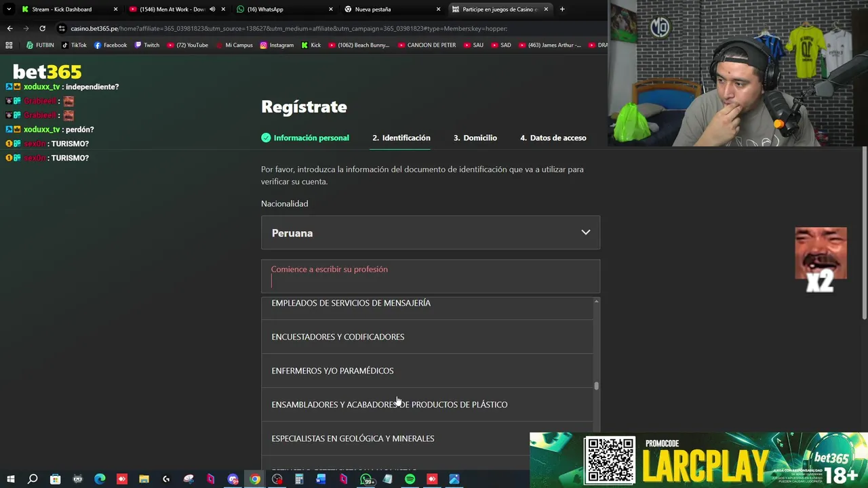
Task: Go back in browser history
Action: point(9,28)
